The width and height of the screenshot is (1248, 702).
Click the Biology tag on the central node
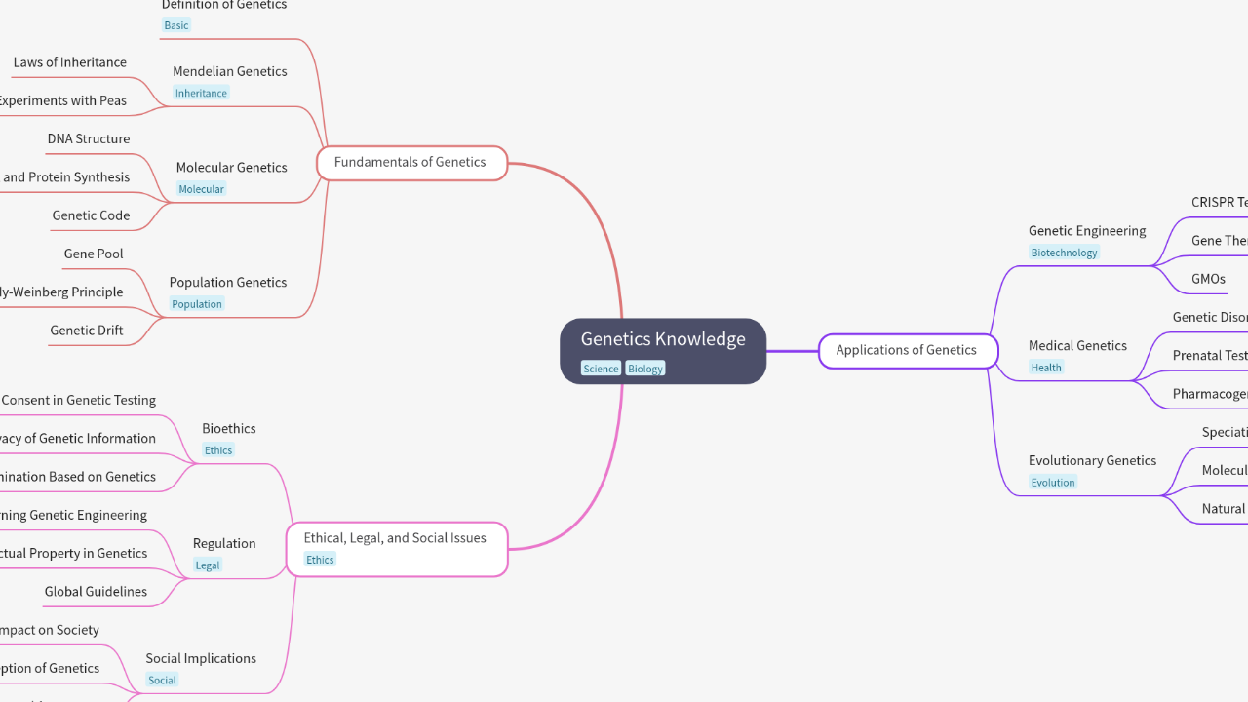(645, 369)
